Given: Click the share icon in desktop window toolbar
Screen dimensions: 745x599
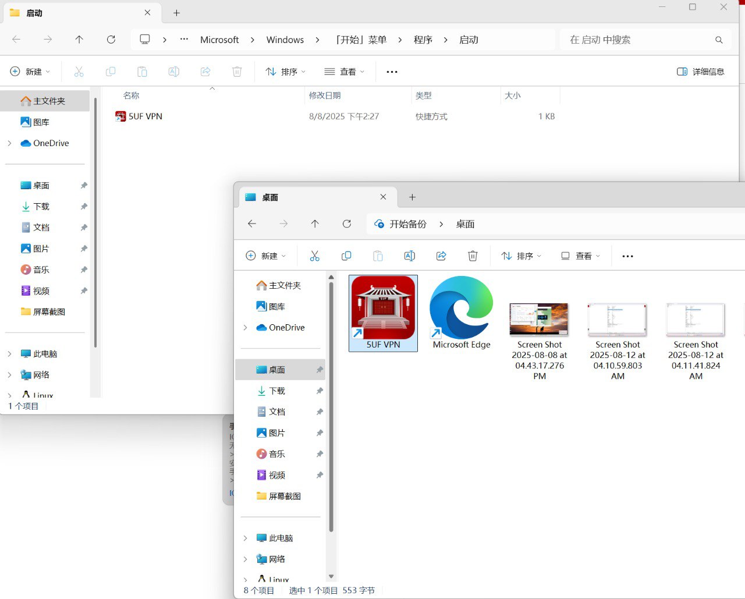Looking at the screenshot, I should tap(441, 256).
